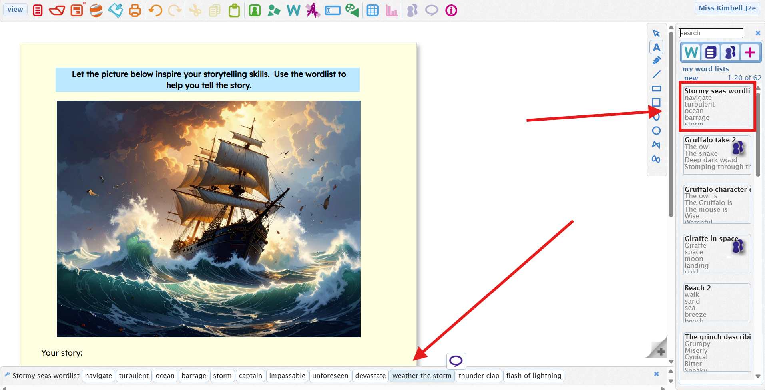Screen dimensions: 765x390
Task: Switch to the W word lists tab
Action: point(691,52)
